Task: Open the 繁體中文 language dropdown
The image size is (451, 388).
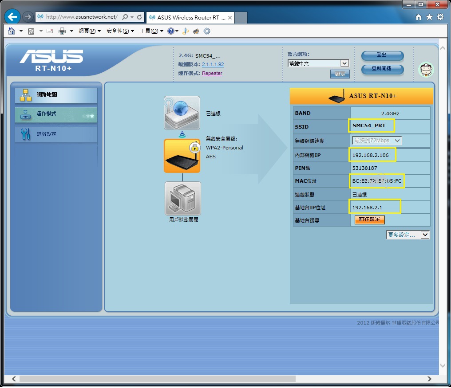Action: [x=318, y=63]
